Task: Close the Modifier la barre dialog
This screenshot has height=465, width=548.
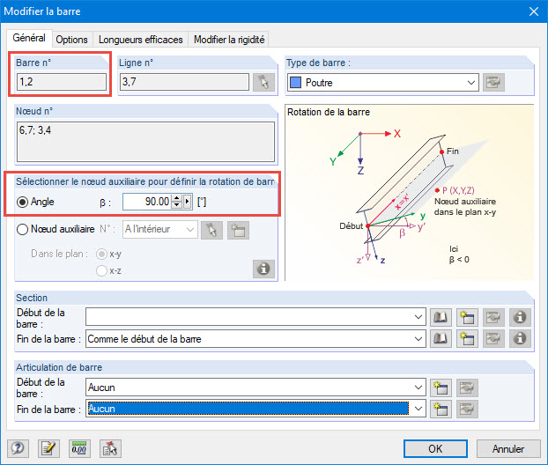Action: click(534, 11)
